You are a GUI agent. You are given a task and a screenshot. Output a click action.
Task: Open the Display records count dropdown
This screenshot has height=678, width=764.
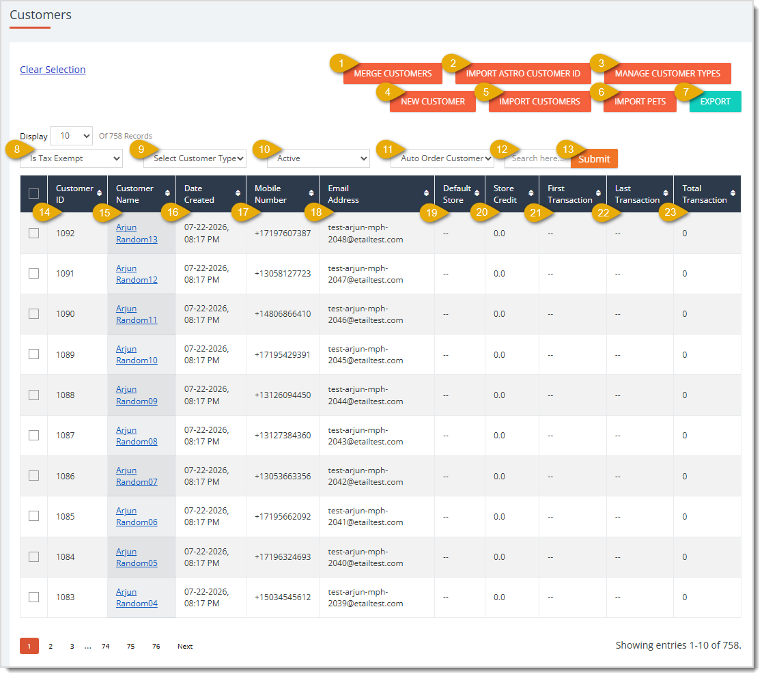tap(72, 136)
